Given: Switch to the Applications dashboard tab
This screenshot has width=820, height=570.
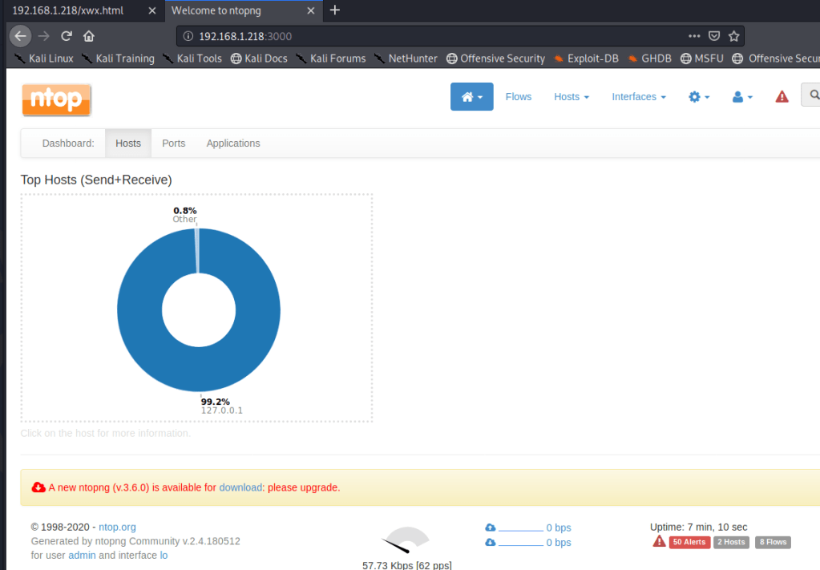Looking at the screenshot, I should (x=233, y=144).
